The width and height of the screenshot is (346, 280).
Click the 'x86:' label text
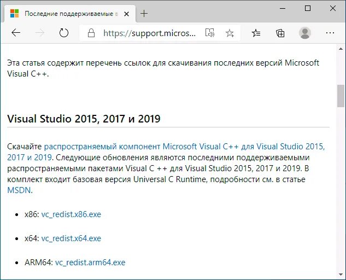(x=32, y=214)
